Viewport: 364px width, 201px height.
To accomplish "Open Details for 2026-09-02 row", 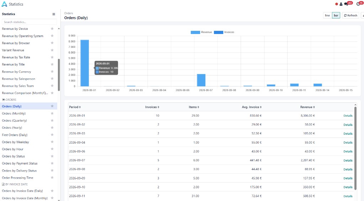I will click(x=348, y=124).
